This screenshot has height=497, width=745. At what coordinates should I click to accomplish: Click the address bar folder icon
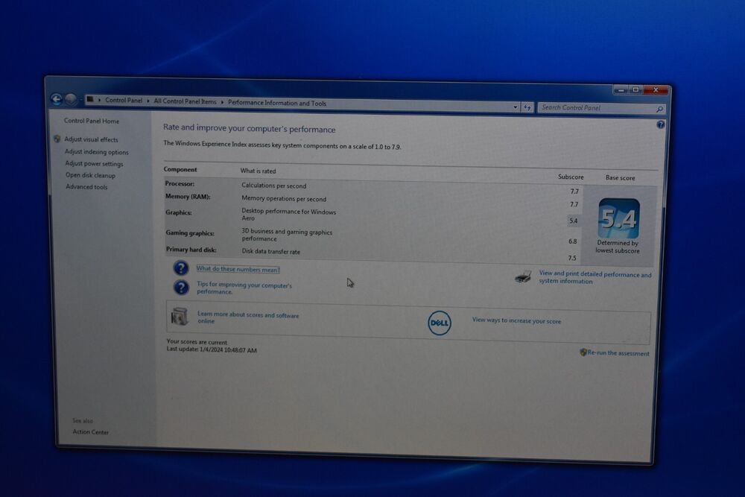click(x=90, y=99)
